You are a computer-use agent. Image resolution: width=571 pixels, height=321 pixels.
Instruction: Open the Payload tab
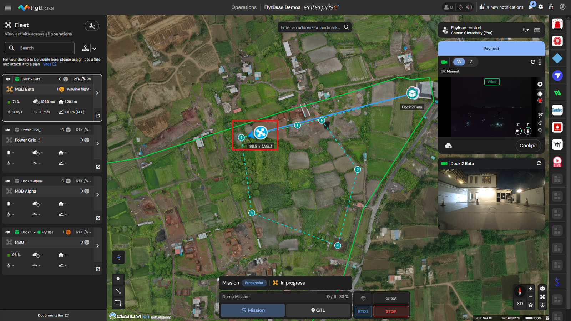491,49
